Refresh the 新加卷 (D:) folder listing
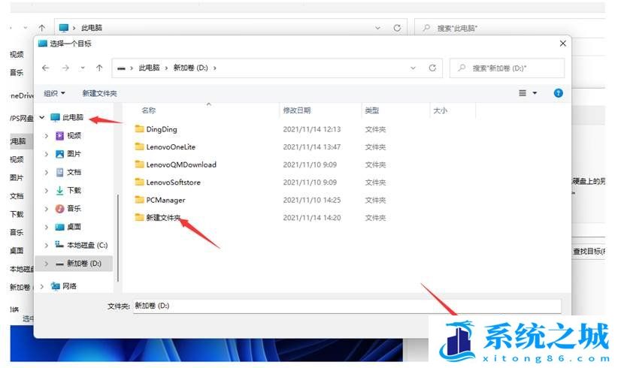Screen dimensions: 624x368 coord(432,68)
